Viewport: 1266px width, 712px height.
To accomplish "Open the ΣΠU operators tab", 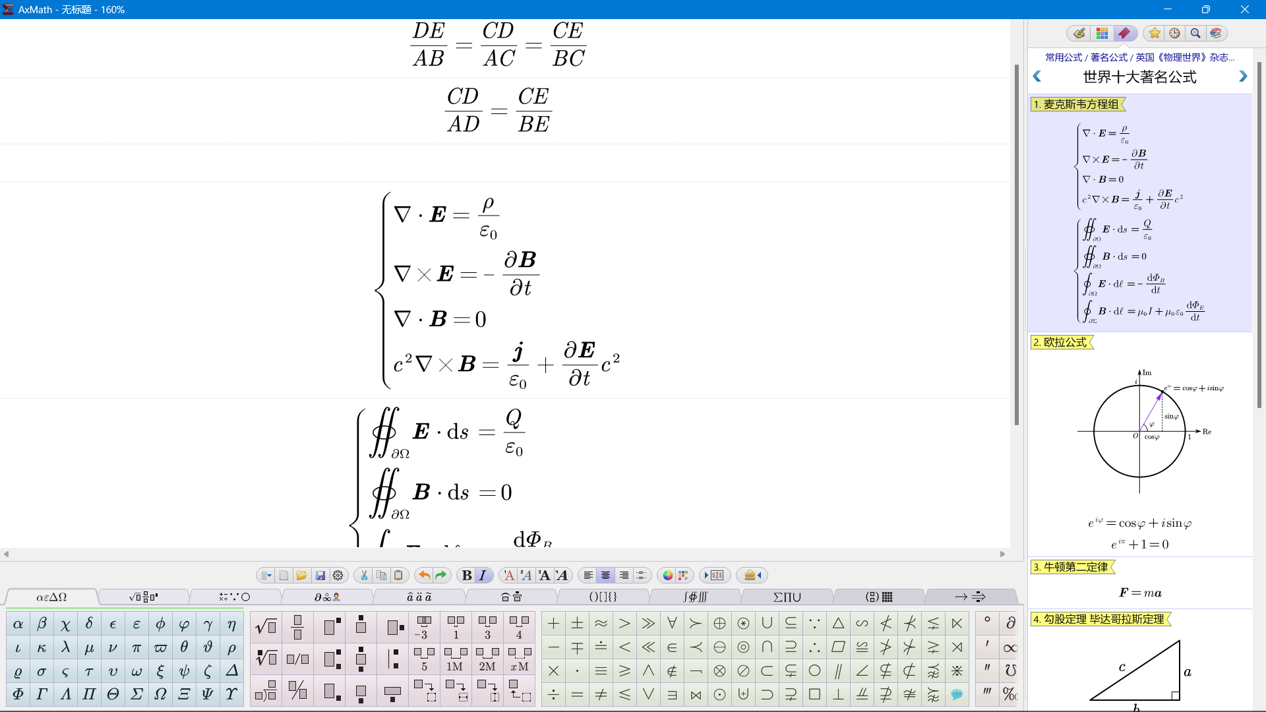I will (787, 597).
